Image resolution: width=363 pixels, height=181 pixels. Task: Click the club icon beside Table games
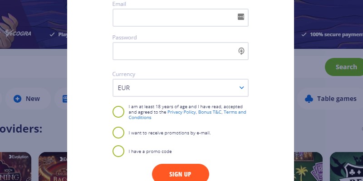[309, 99]
